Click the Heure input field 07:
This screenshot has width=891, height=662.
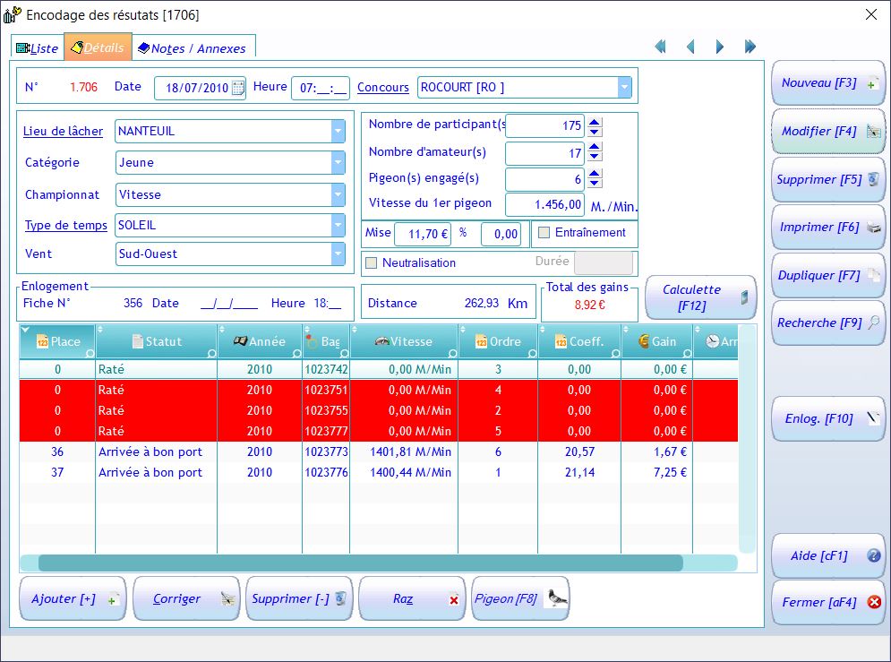(x=321, y=88)
